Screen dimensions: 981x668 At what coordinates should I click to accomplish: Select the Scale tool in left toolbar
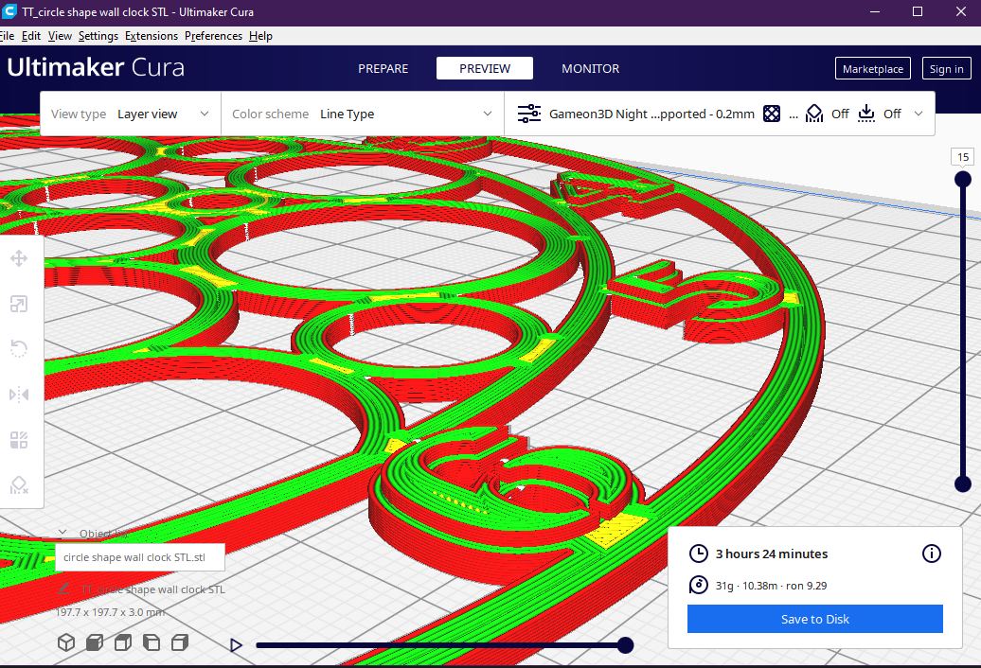tap(19, 305)
